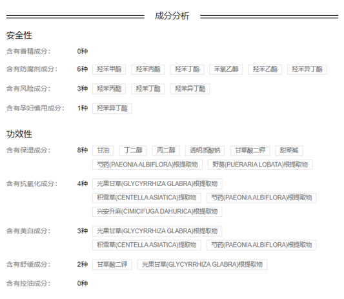The image size is (344, 299).
Task: Click the 4种 count beside 抗氧化成分
Action: coord(83,184)
